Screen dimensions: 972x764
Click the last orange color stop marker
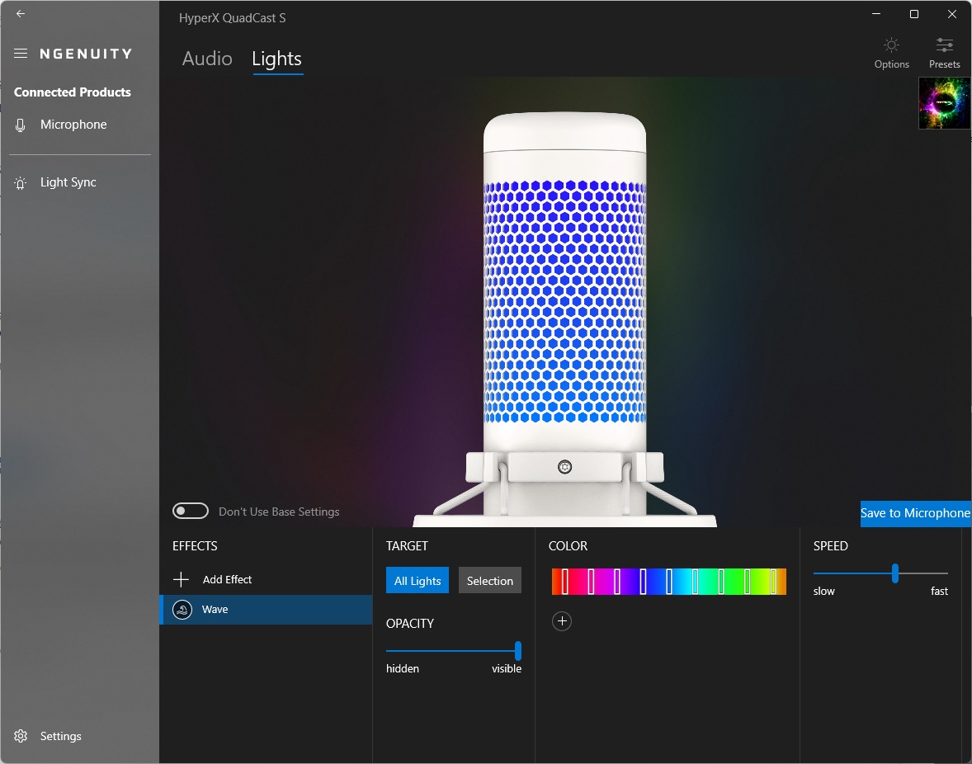tap(773, 582)
